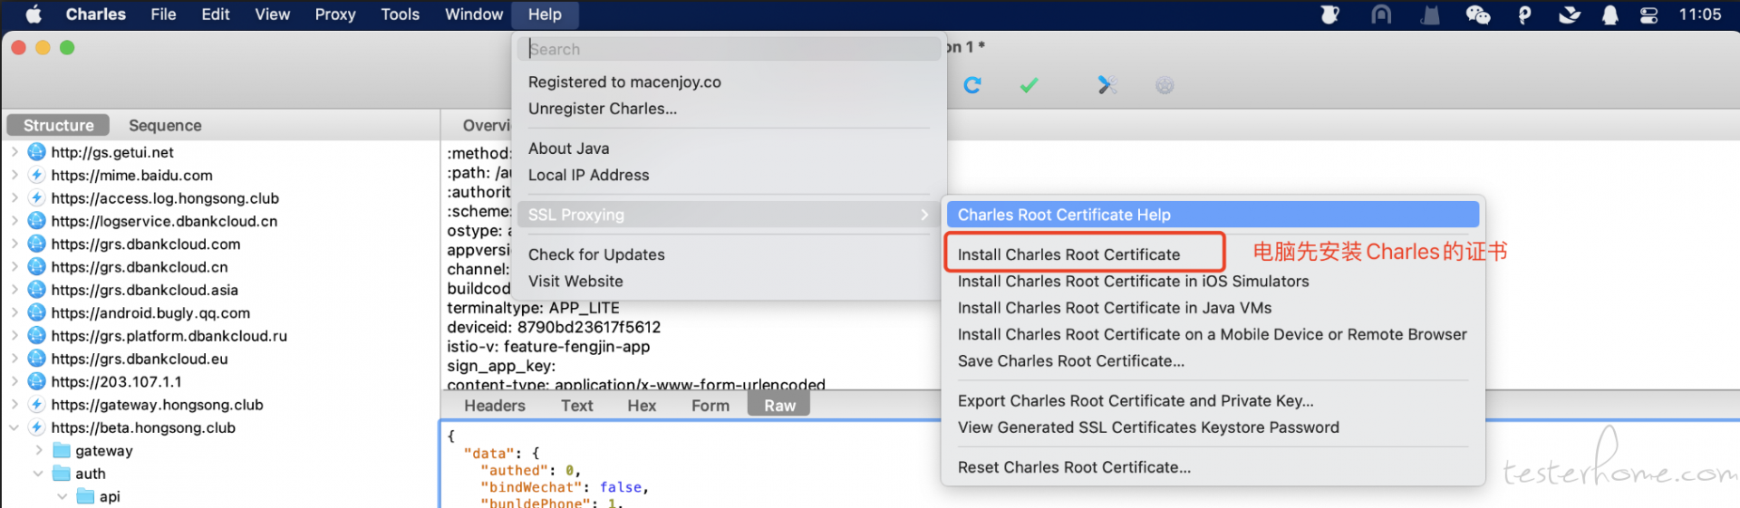Select Unregister Charles...
1740x508 pixels.
click(603, 109)
